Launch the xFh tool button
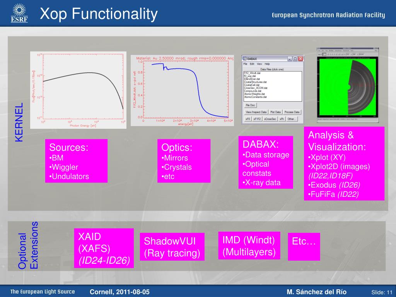Screen dimensions: 396x297 pyautogui.click(x=282, y=119)
